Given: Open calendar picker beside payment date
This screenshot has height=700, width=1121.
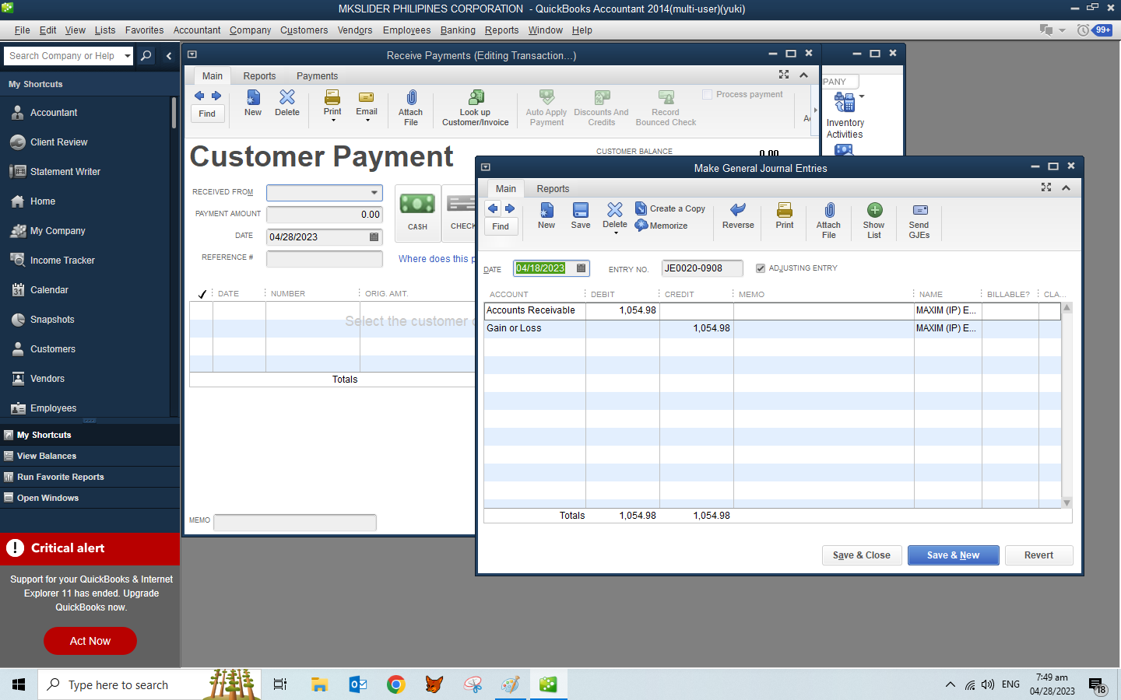Looking at the screenshot, I should click(x=374, y=237).
